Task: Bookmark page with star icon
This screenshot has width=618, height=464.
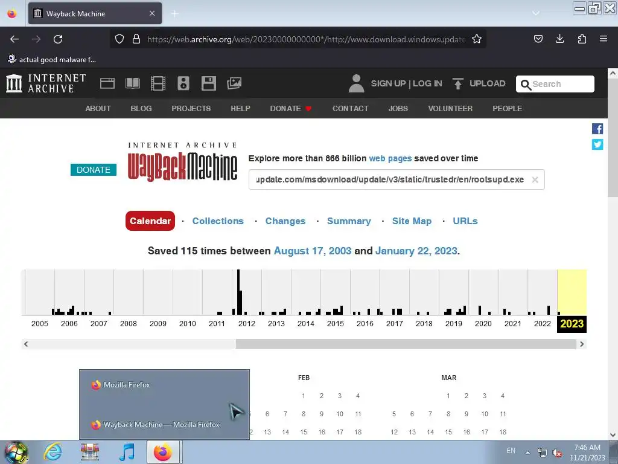Action: click(477, 39)
